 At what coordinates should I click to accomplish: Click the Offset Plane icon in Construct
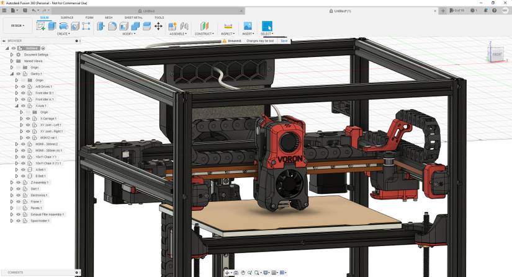click(204, 26)
